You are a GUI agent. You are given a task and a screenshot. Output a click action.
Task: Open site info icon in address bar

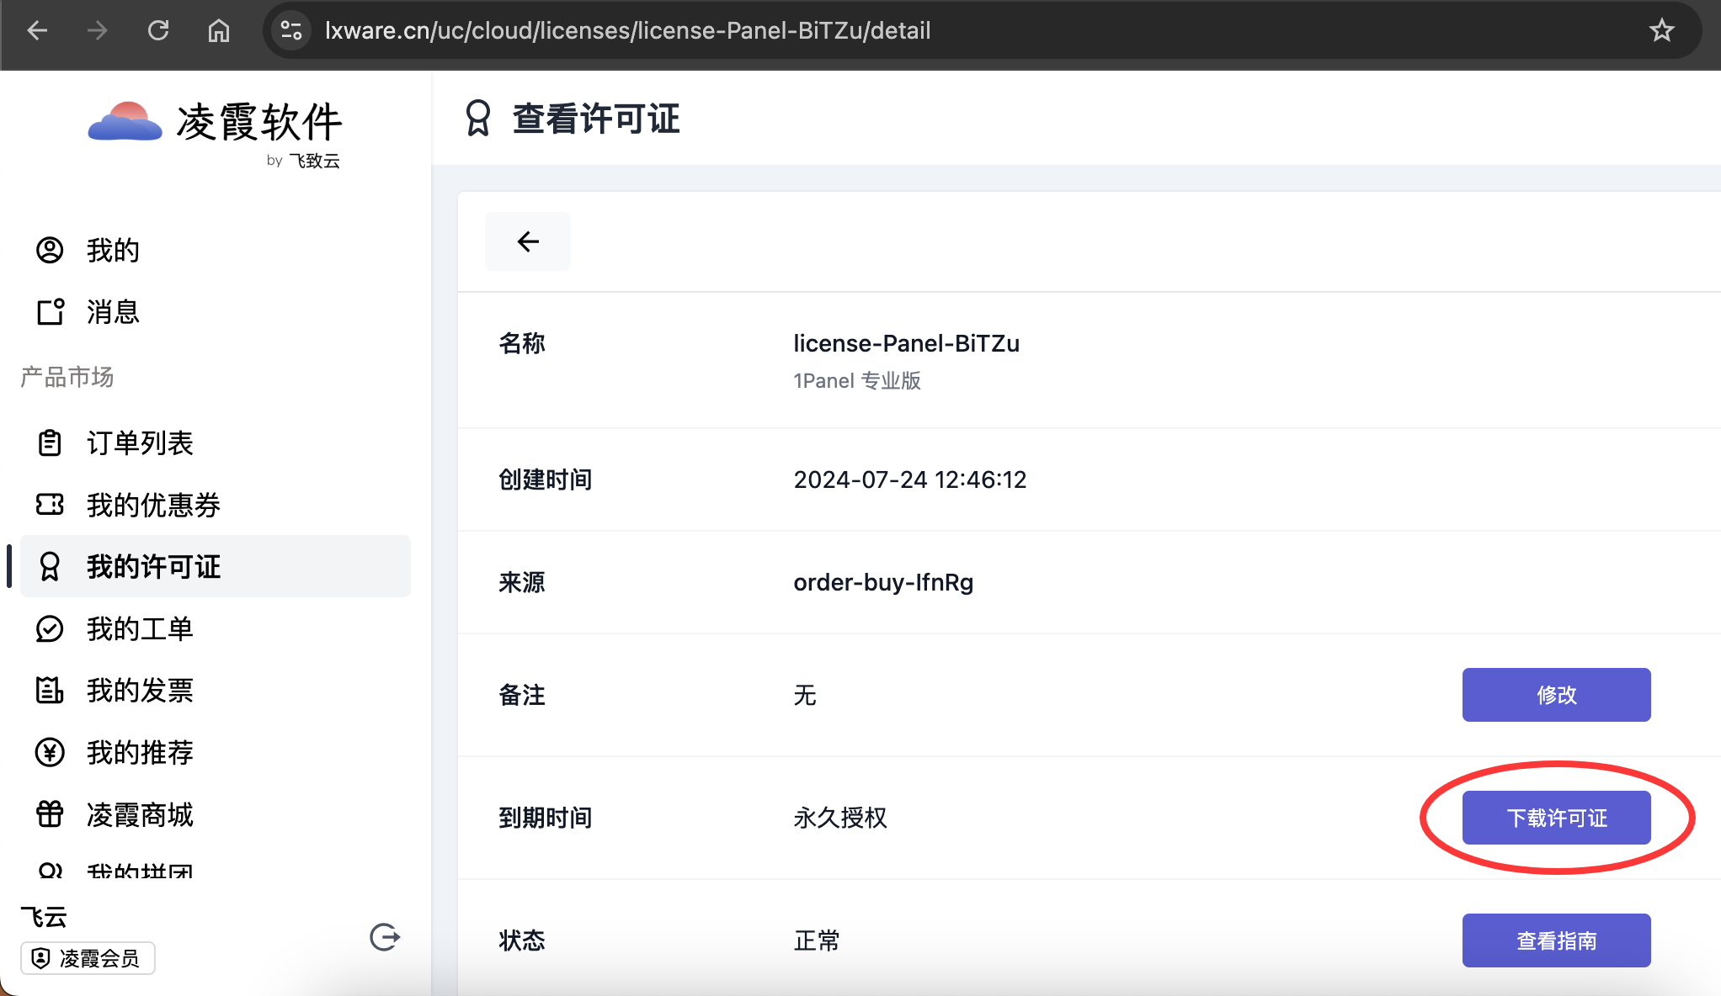pos(291,30)
